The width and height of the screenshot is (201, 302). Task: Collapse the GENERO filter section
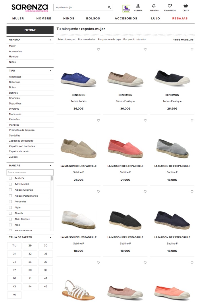click(x=51, y=40)
